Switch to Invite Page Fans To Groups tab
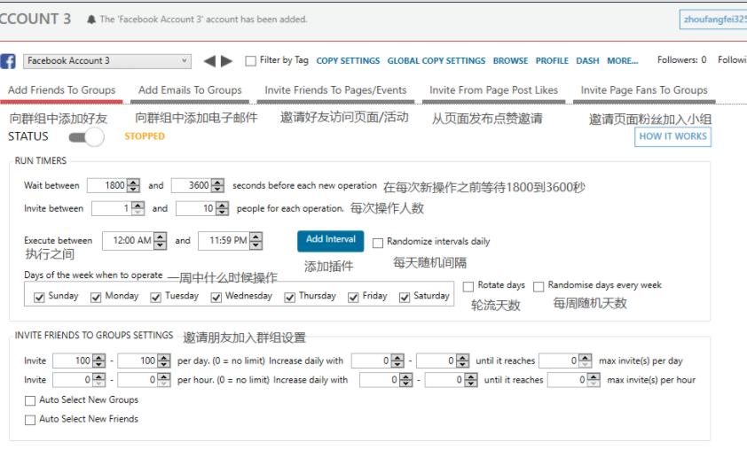Viewport: 747px width, 450px height. pyautogui.click(x=643, y=90)
